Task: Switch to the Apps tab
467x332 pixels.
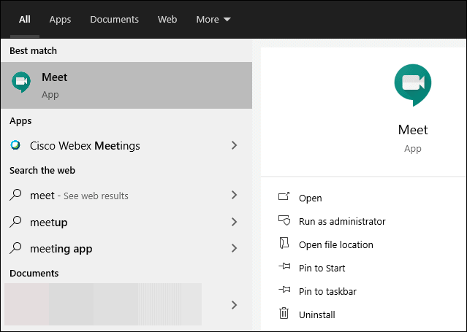Action: 60,20
